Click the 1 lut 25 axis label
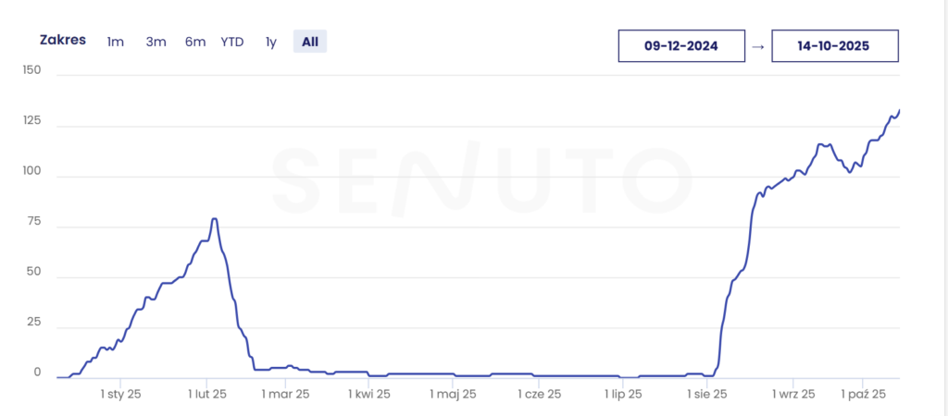948x416 pixels. coord(206,395)
